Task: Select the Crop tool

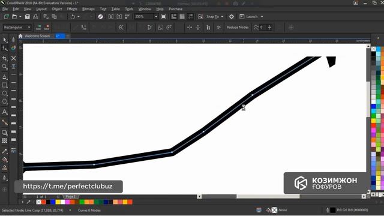Action: click(5, 58)
